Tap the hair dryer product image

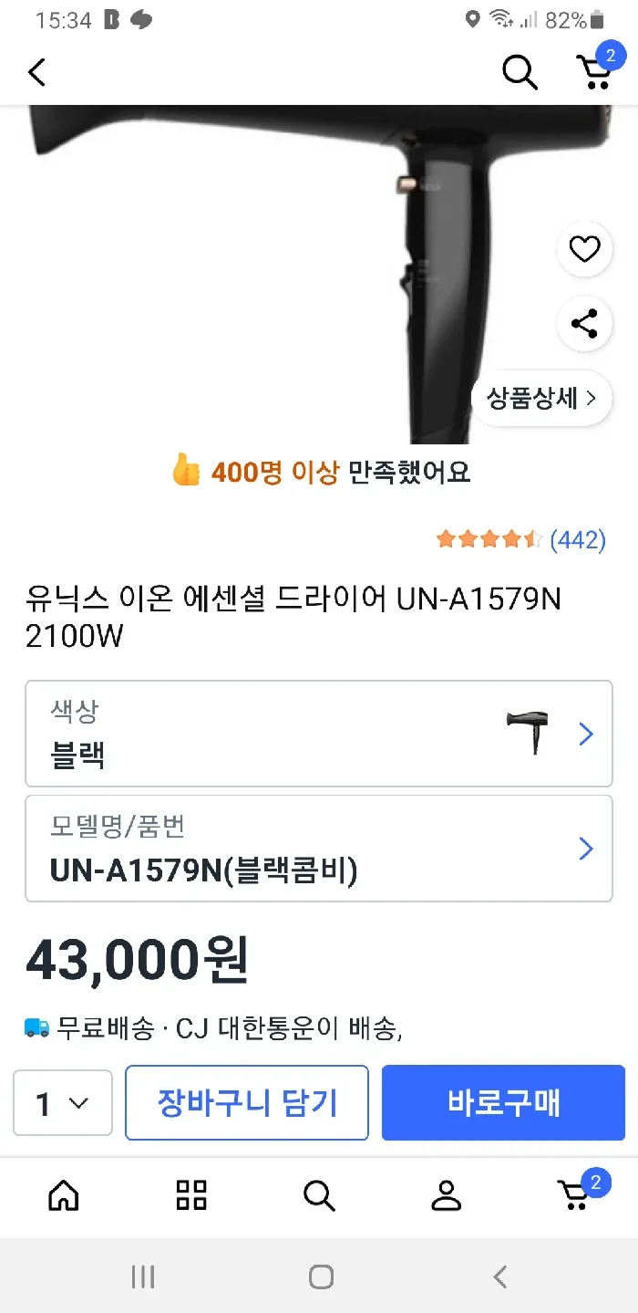pyautogui.click(x=273, y=274)
